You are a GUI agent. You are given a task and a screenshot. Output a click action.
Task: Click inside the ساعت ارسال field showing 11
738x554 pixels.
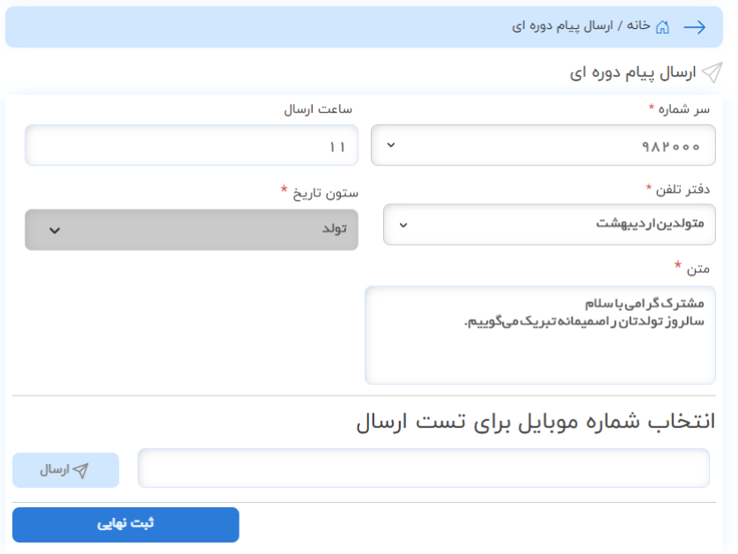[191, 145]
